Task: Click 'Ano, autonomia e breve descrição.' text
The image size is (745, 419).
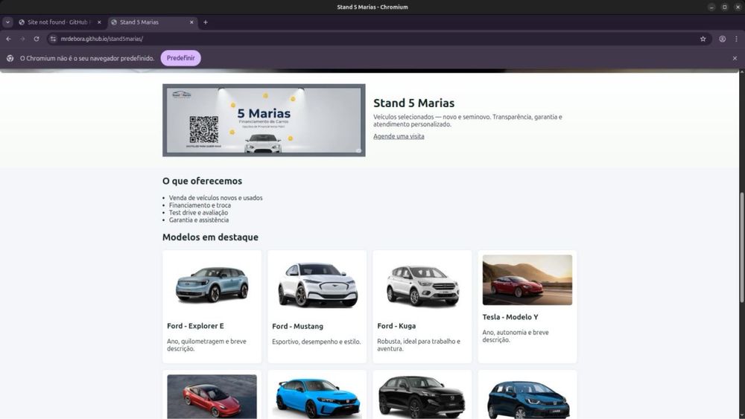Action: coord(516,336)
